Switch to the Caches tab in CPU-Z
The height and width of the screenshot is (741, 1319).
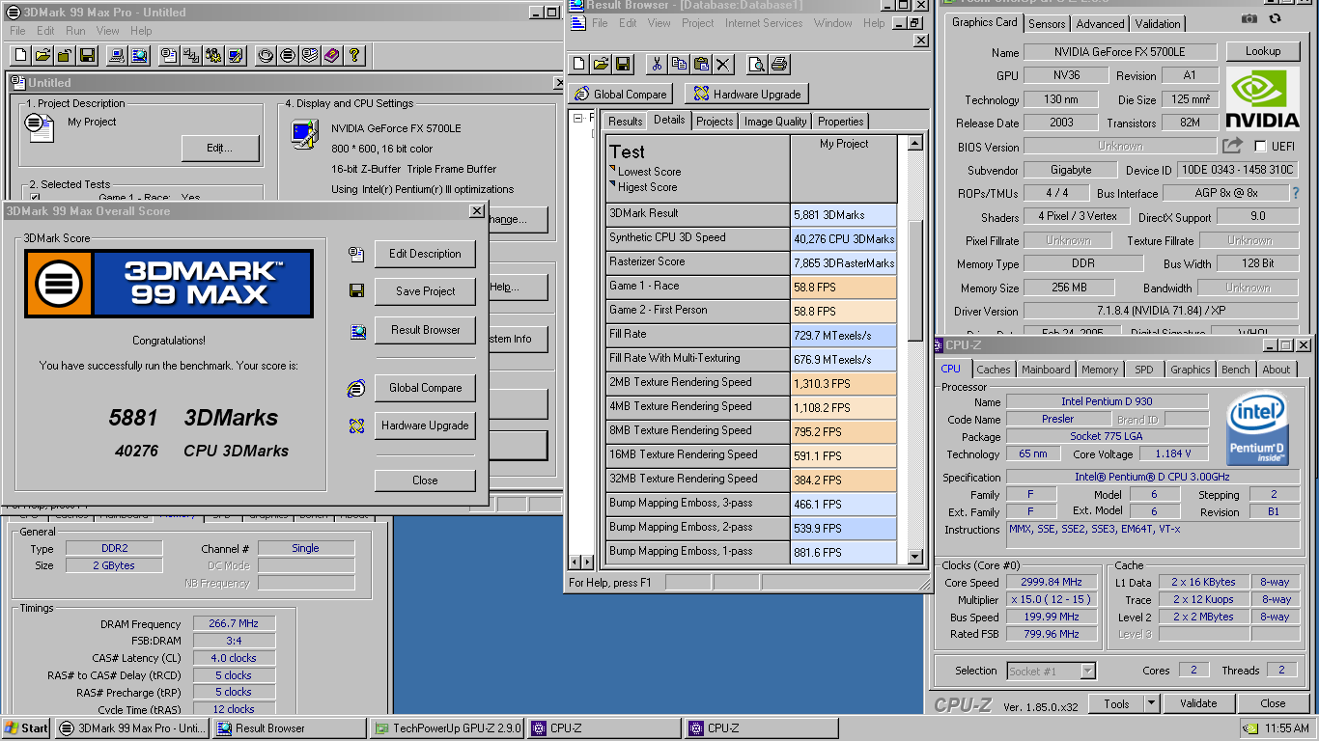coord(993,370)
